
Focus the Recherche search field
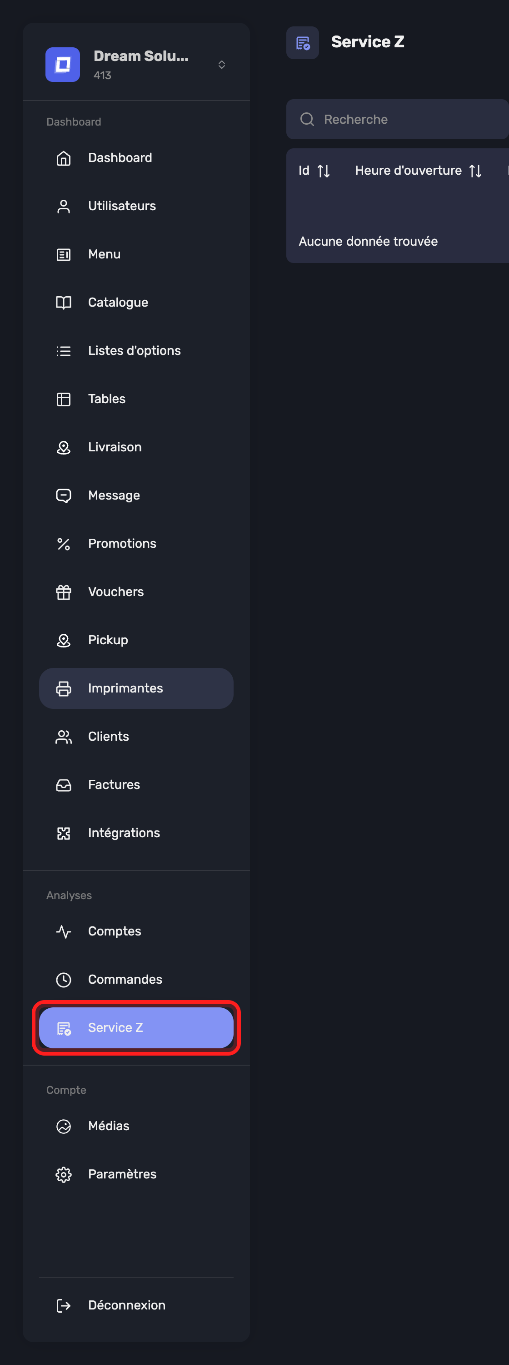397,119
